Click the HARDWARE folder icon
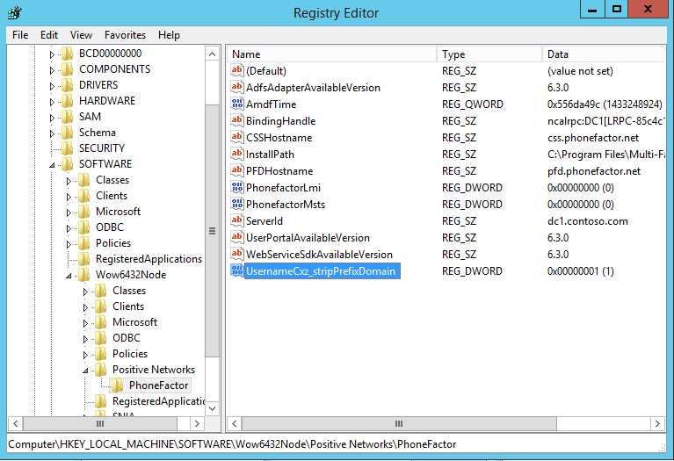The height and width of the screenshot is (461, 674). (67, 101)
